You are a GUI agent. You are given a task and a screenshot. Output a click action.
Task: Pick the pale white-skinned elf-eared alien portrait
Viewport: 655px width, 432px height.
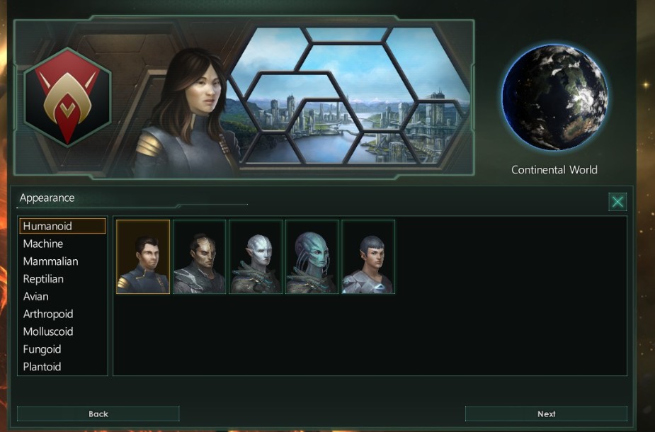click(256, 256)
